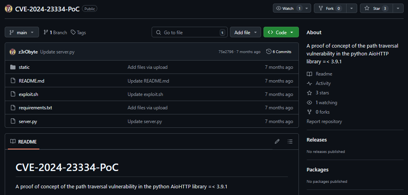Open the Packages heading link
The image size is (408, 195).
(317, 170)
